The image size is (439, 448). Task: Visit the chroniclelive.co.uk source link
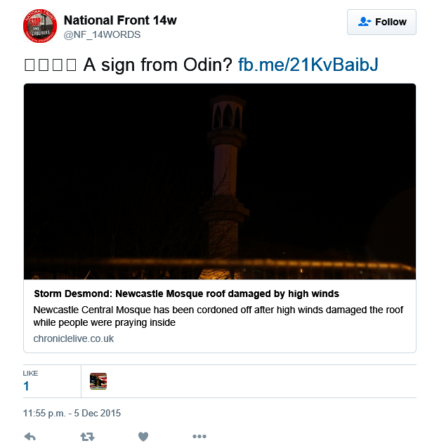[x=74, y=338]
